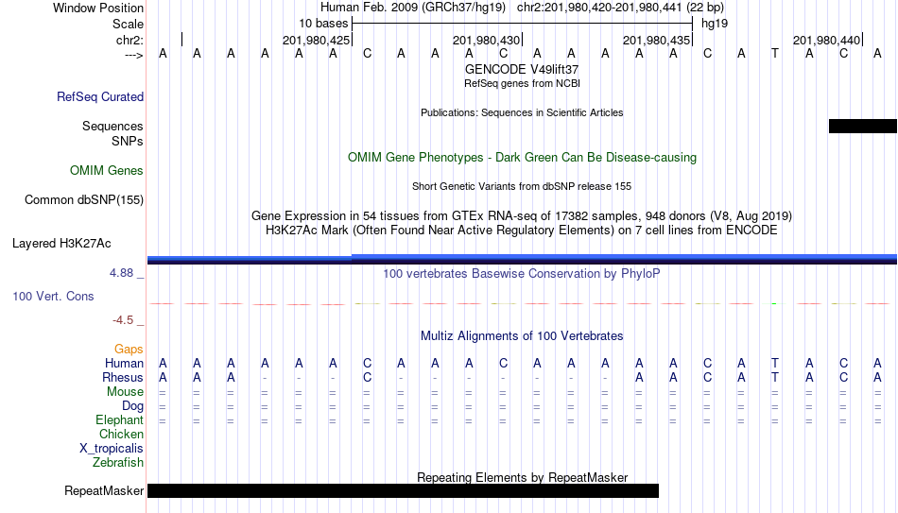Click the Mouse species label
Viewport: 898px width, 513px height.
click(125, 392)
